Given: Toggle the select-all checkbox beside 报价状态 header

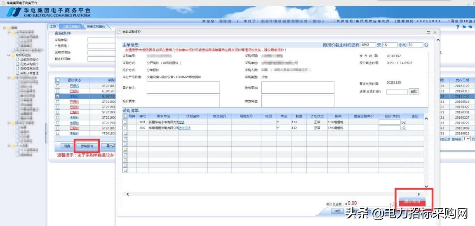Looking at the screenshot, I should 58,80.
